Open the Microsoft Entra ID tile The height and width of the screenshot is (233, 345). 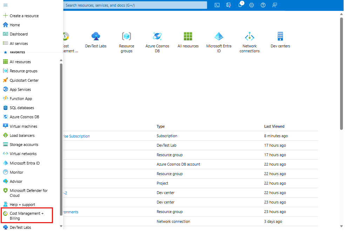[219, 40]
